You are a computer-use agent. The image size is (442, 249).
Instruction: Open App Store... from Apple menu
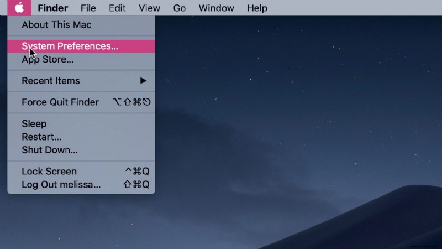[x=81, y=60]
